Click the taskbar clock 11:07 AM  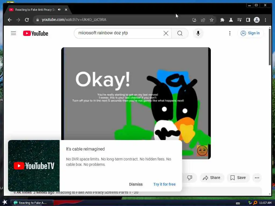(265, 203)
